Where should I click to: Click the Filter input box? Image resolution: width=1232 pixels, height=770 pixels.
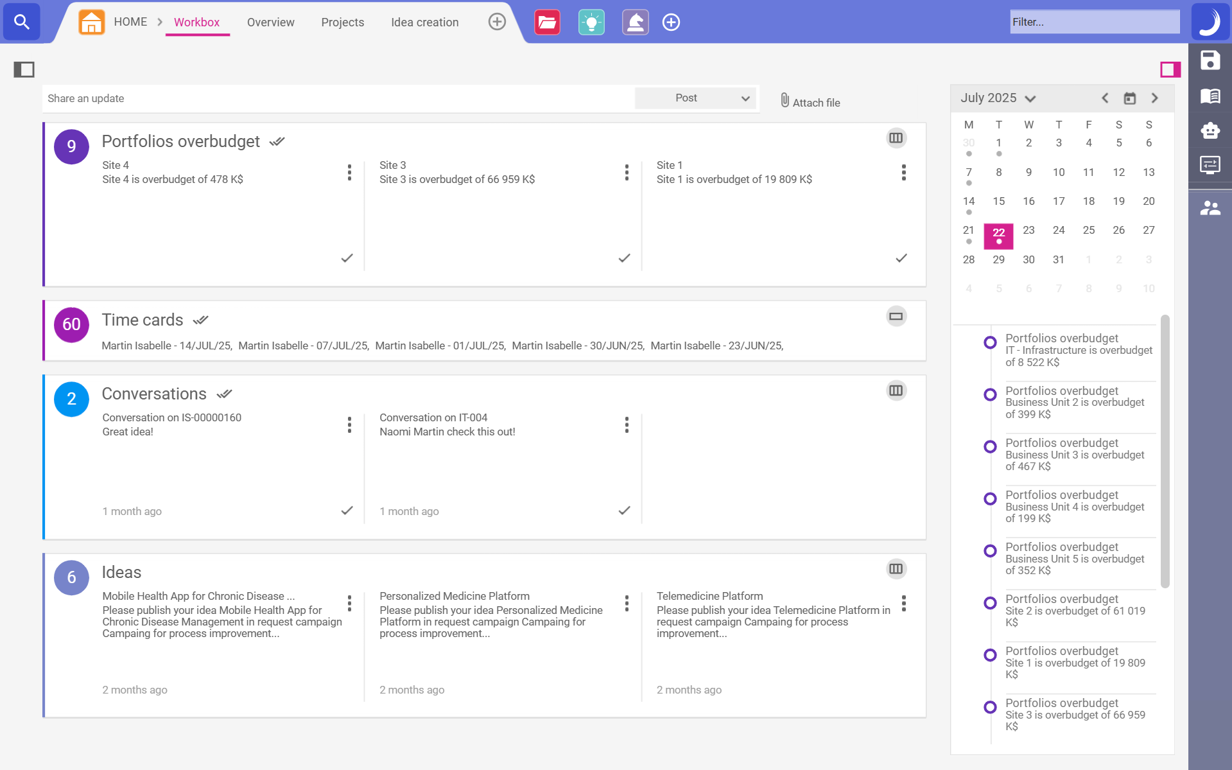[x=1095, y=22]
